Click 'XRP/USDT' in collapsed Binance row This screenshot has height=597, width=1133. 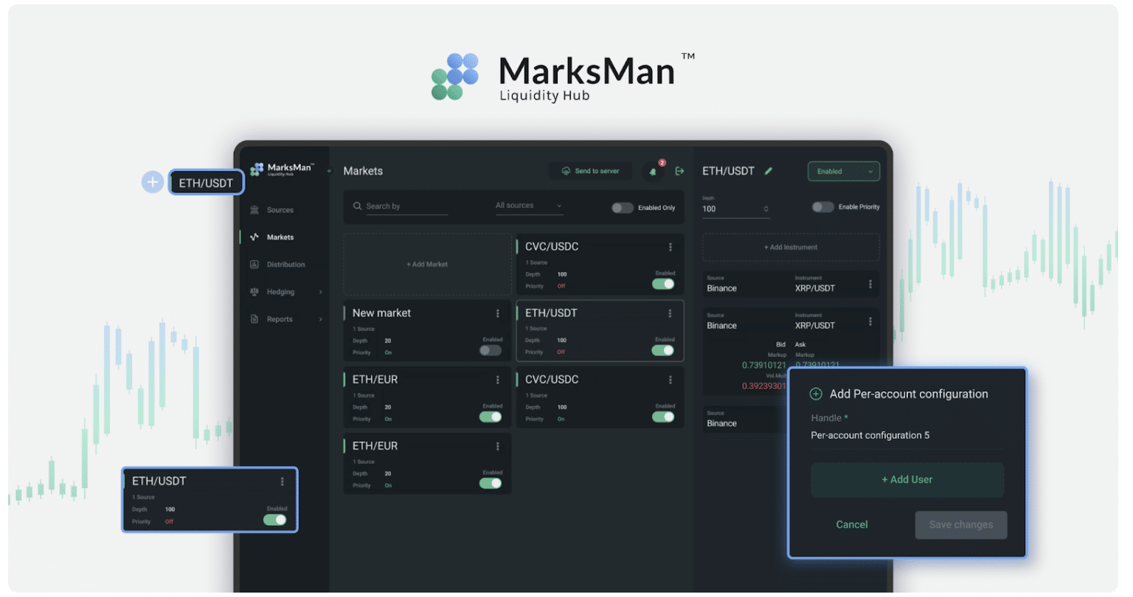(x=815, y=288)
